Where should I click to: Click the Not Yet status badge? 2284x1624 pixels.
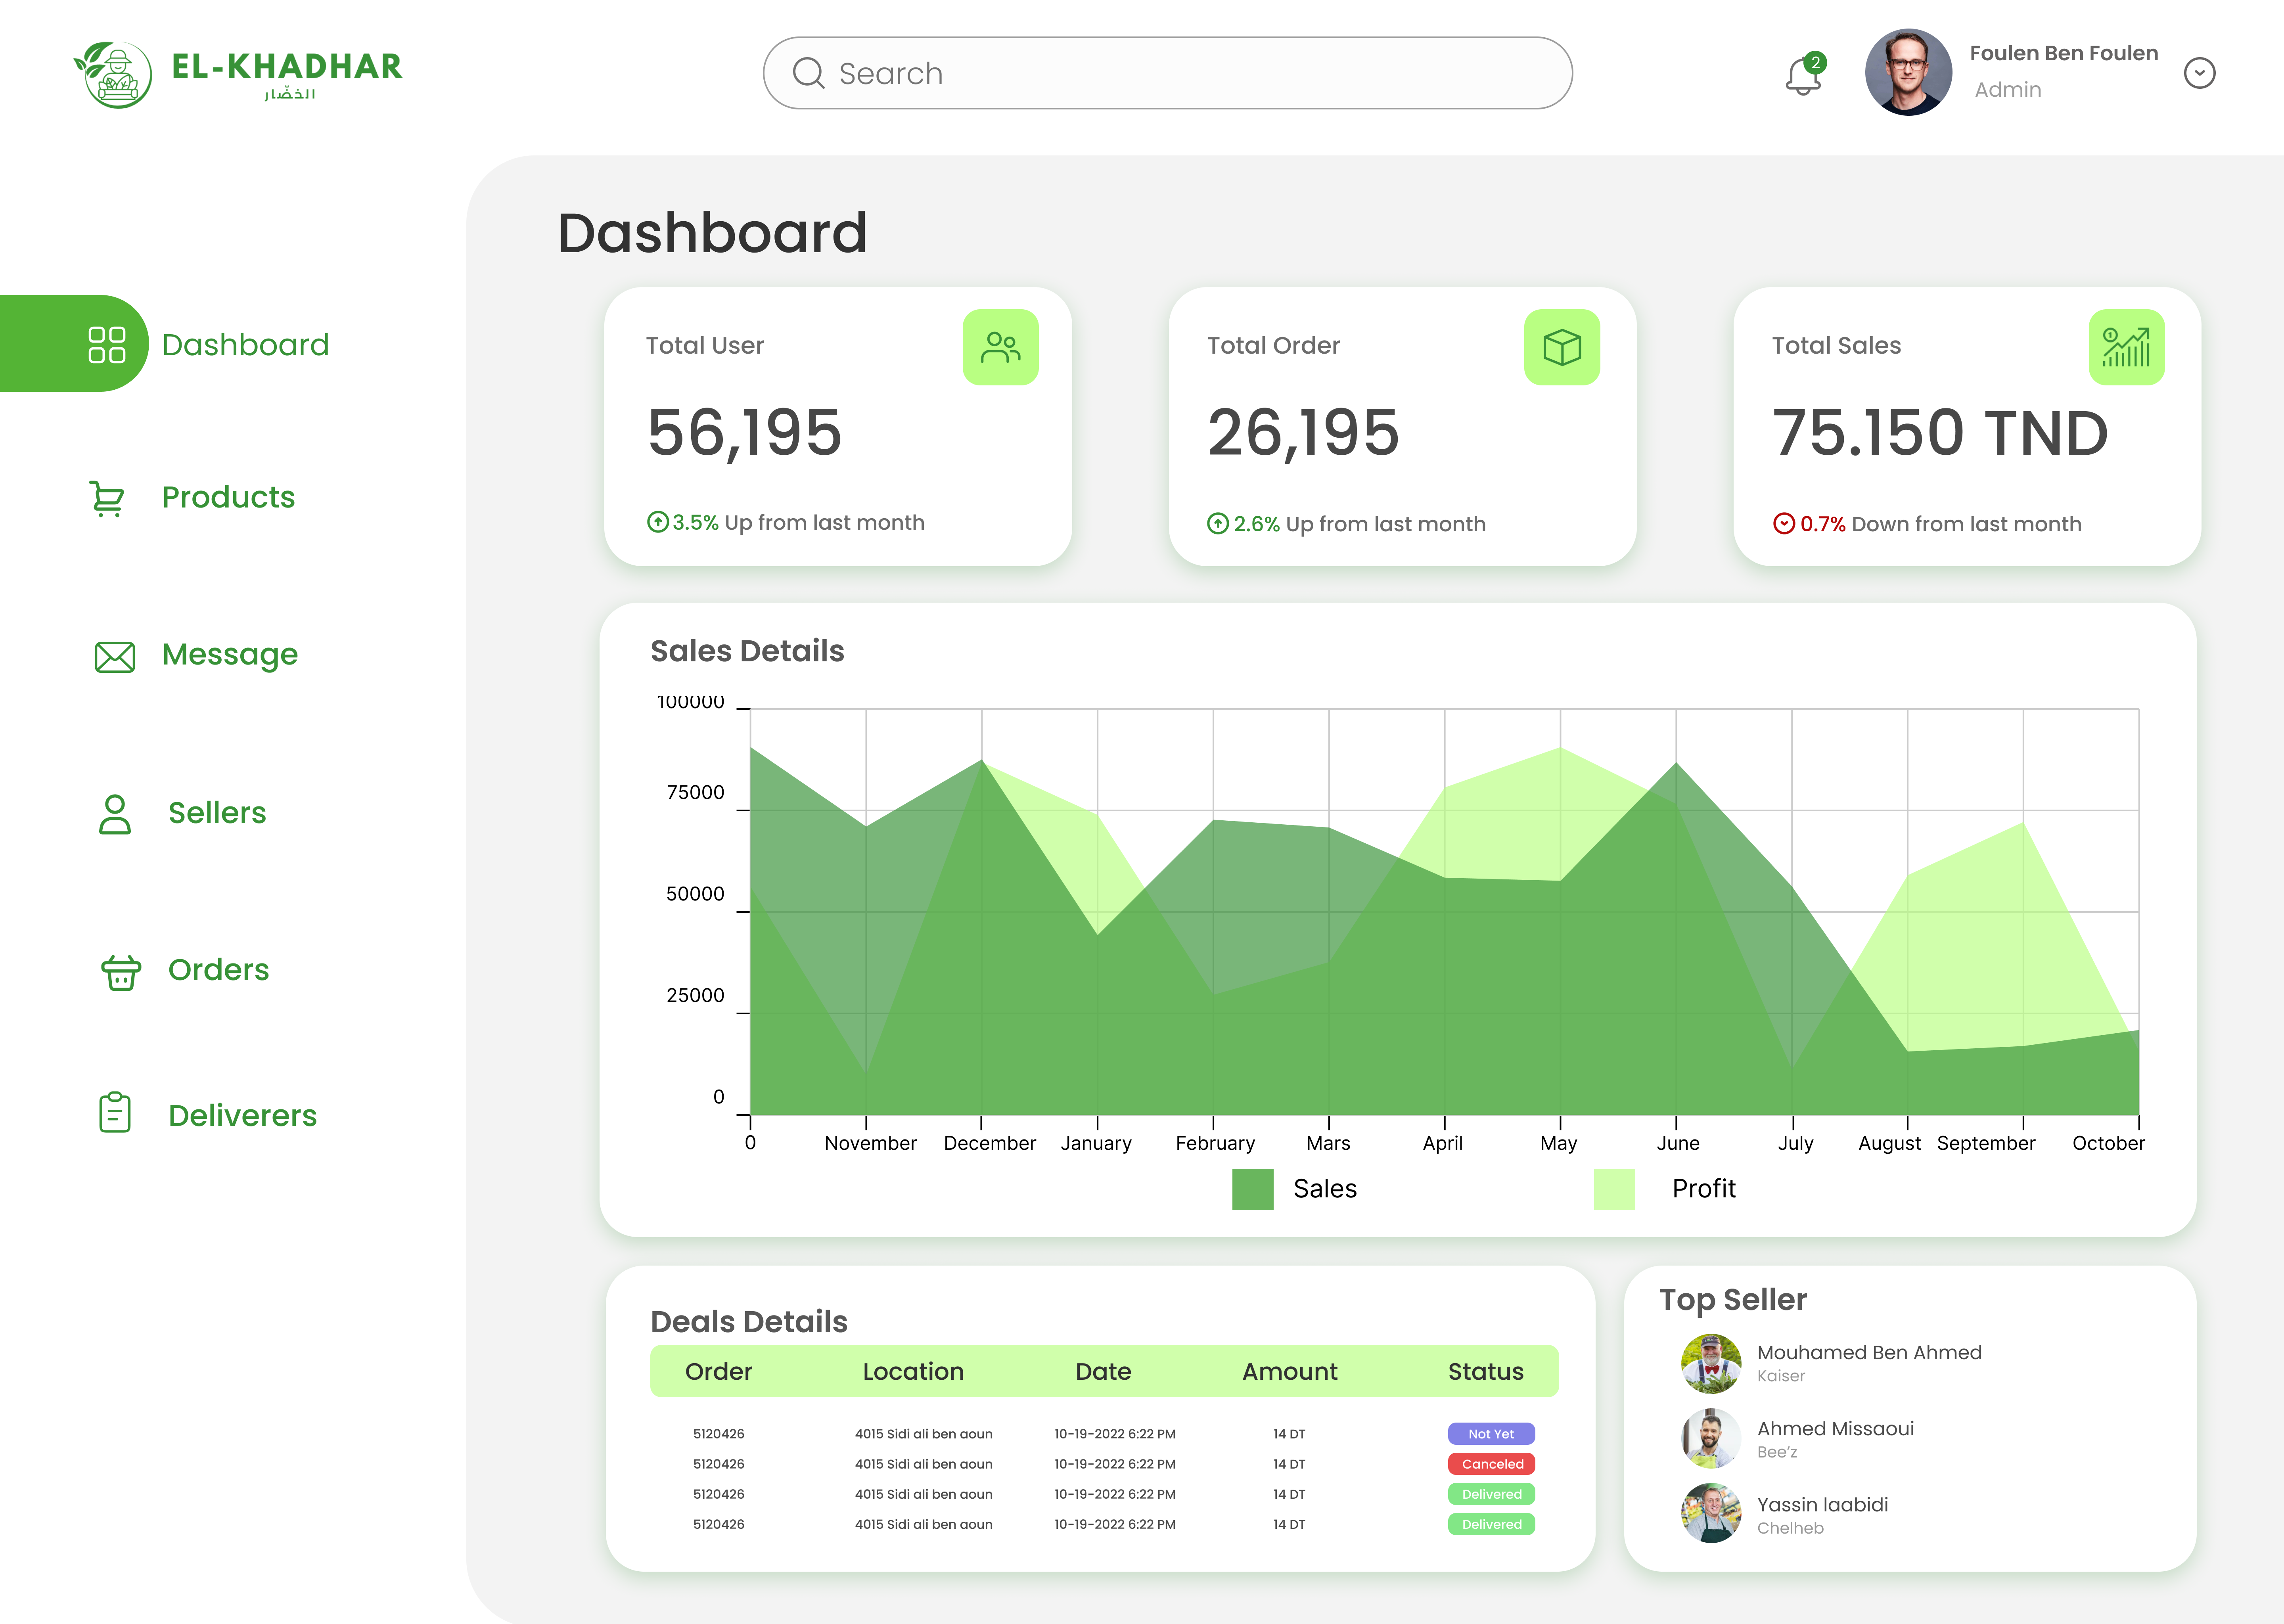tap(1491, 1434)
